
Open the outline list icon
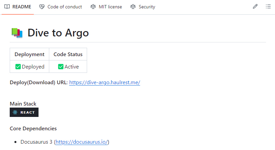point(268,7)
